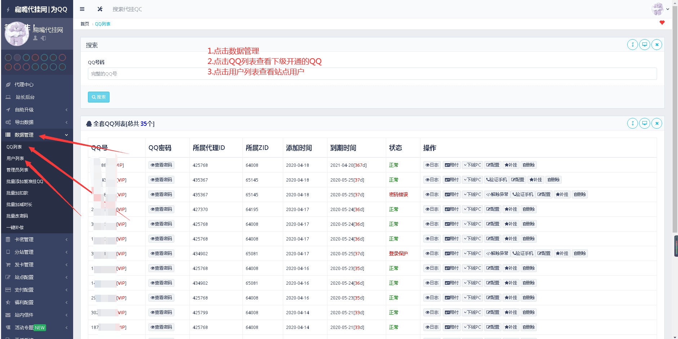Viewport: 678px width, 339px height.
Task: View 日志 for the 427370 row
Action: tap(432, 209)
